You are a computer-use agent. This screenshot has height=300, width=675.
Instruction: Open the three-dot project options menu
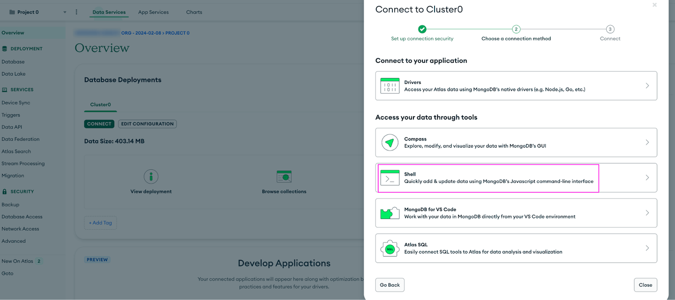[76, 12]
